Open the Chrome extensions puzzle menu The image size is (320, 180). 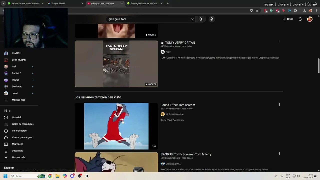point(295,10)
